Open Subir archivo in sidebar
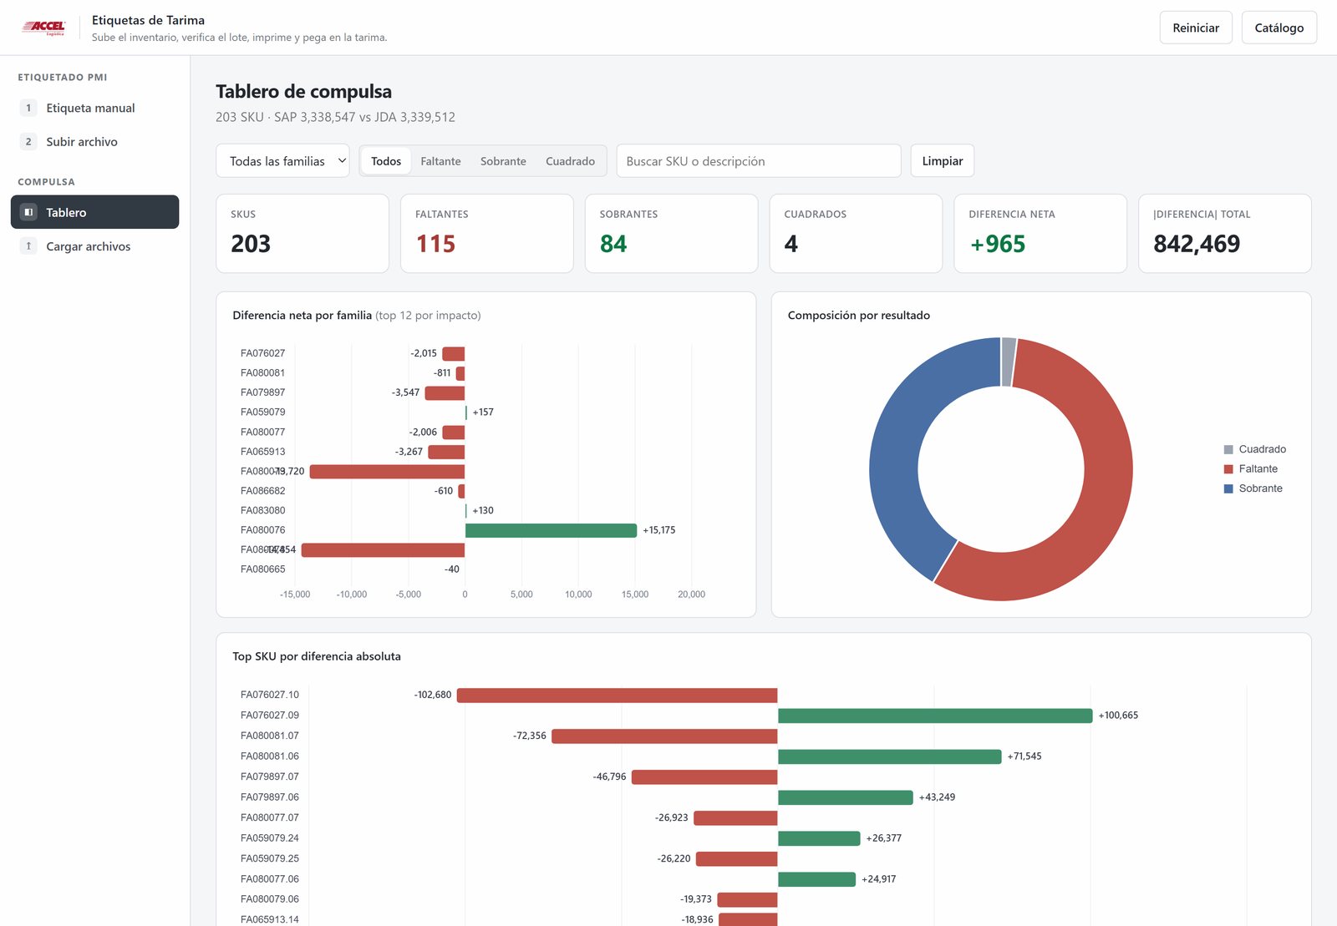Viewport: 1337px width, 926px height. click(x=94, y=142)
